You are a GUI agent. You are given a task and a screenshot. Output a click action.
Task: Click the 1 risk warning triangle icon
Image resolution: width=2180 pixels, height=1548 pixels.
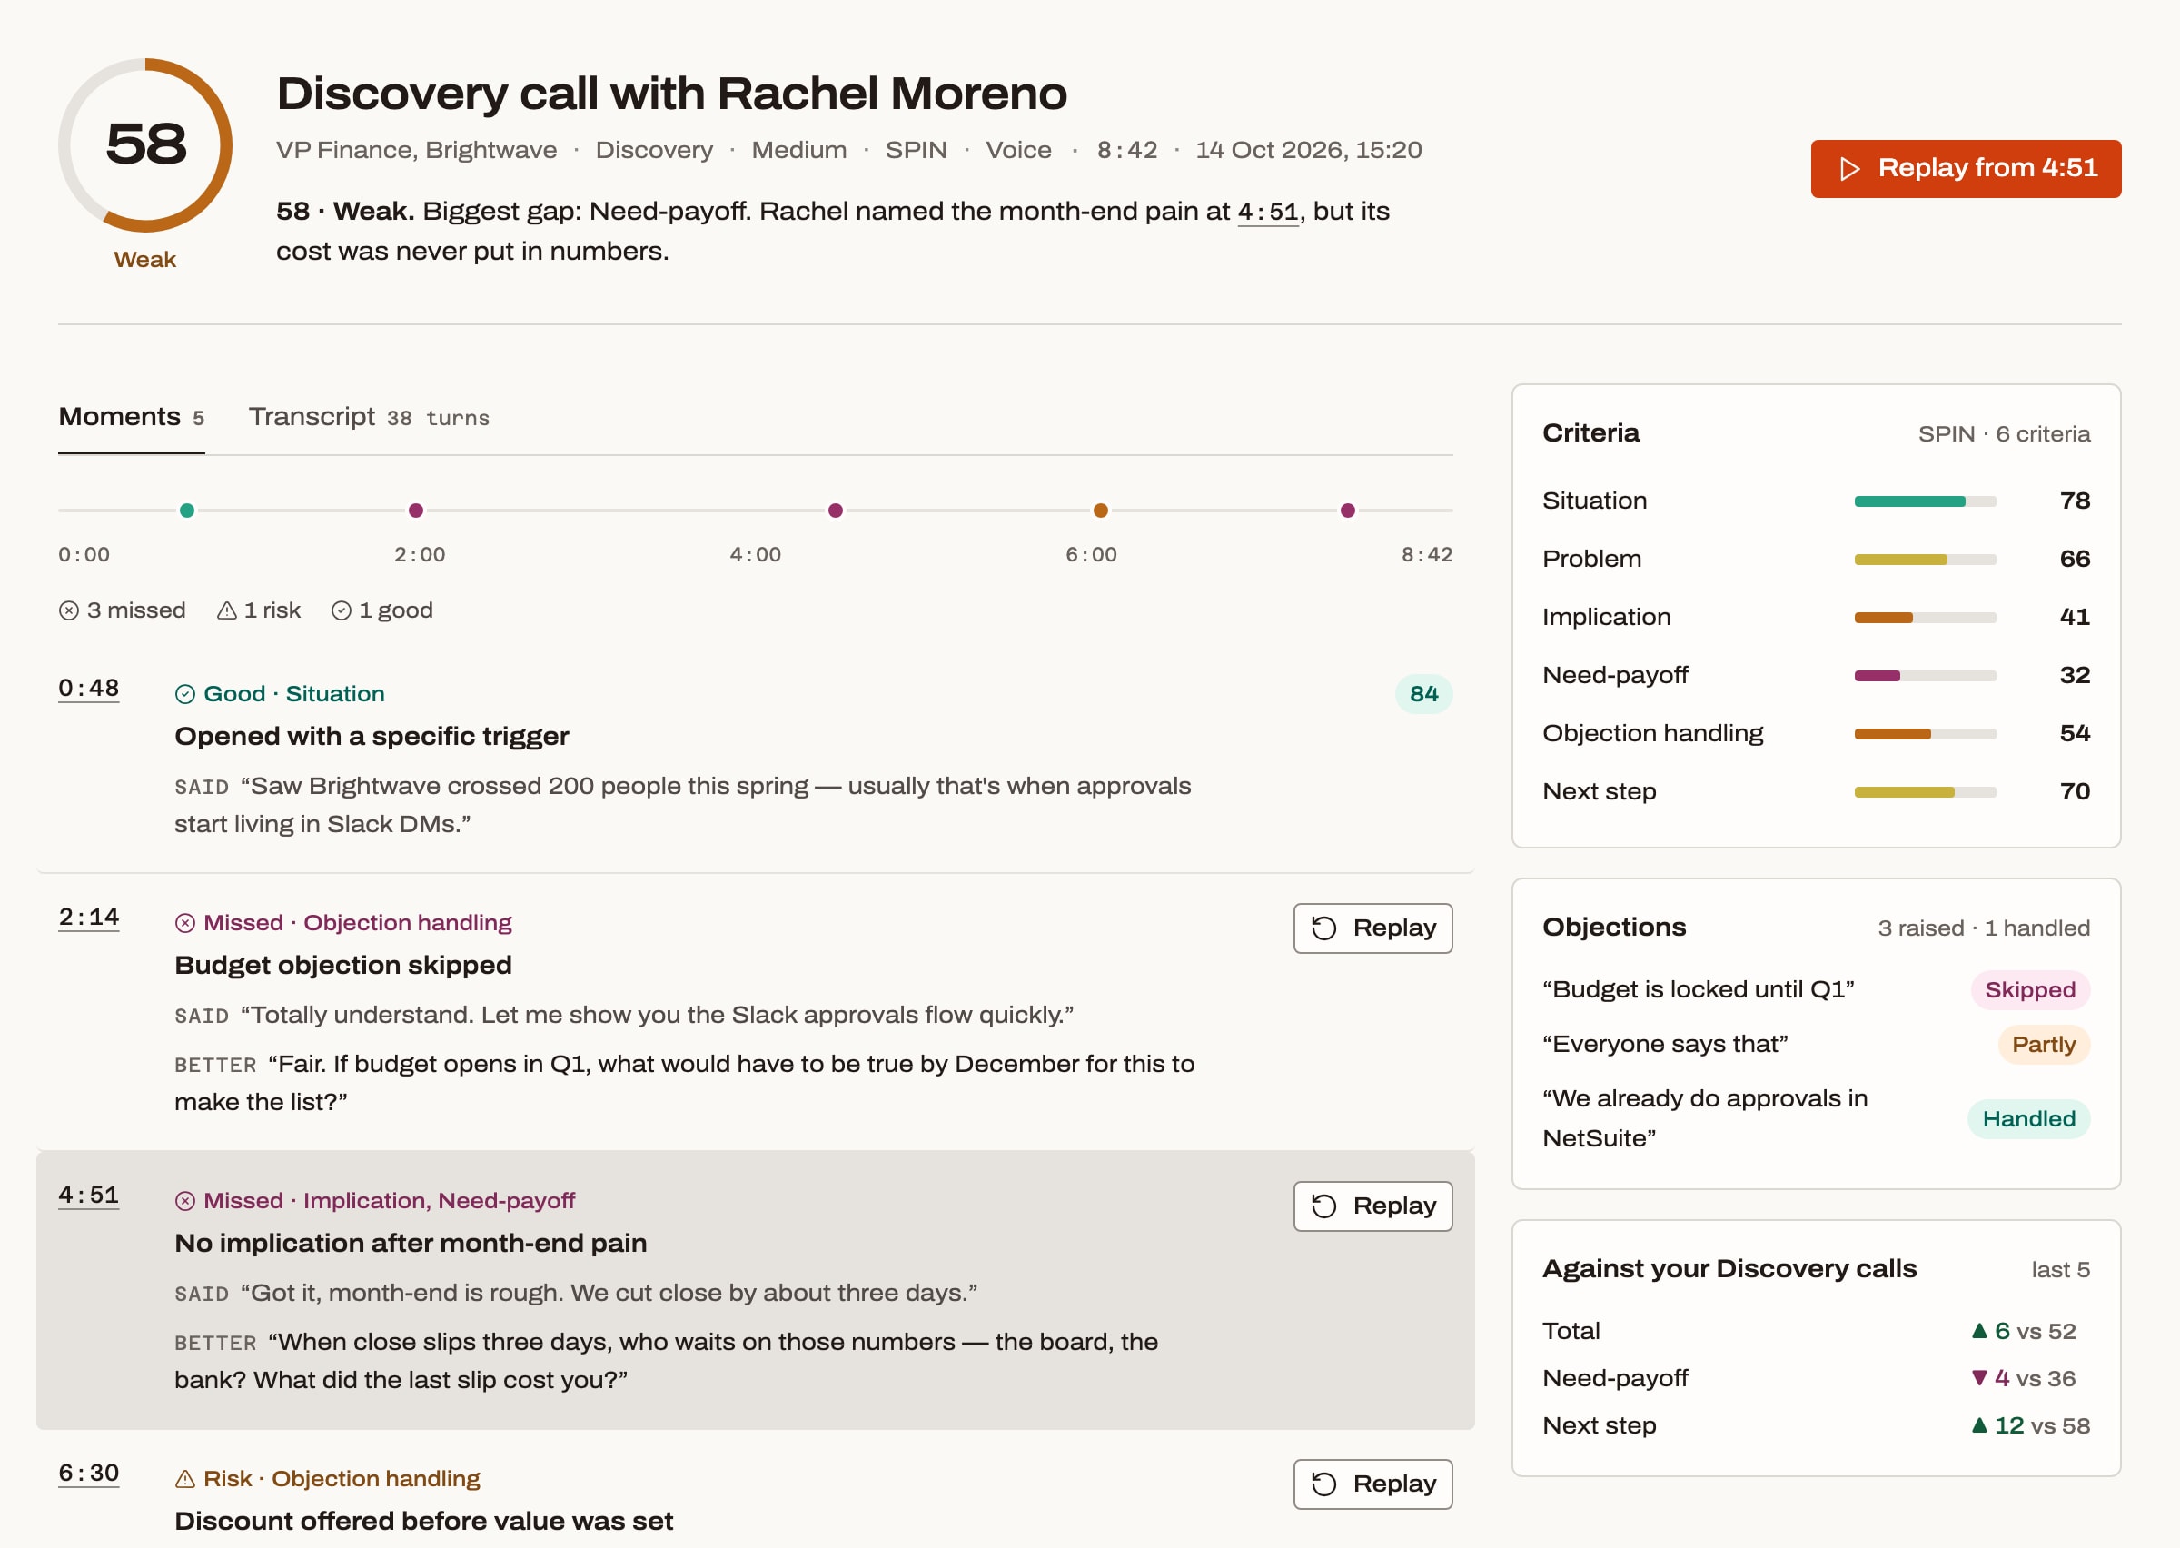(227, 611)
